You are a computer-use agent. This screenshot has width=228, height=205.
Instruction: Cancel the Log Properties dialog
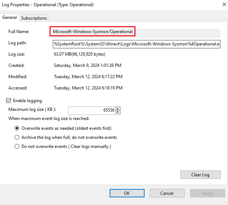[x=167, y=193]
